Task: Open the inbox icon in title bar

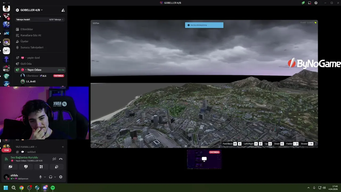Action: (x=310, y=3)
